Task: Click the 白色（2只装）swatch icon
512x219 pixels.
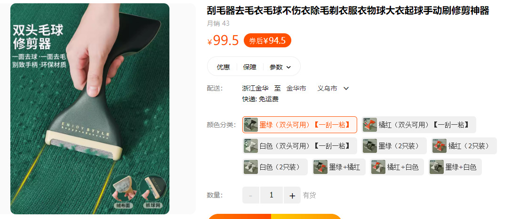Action: pos(251,167)
